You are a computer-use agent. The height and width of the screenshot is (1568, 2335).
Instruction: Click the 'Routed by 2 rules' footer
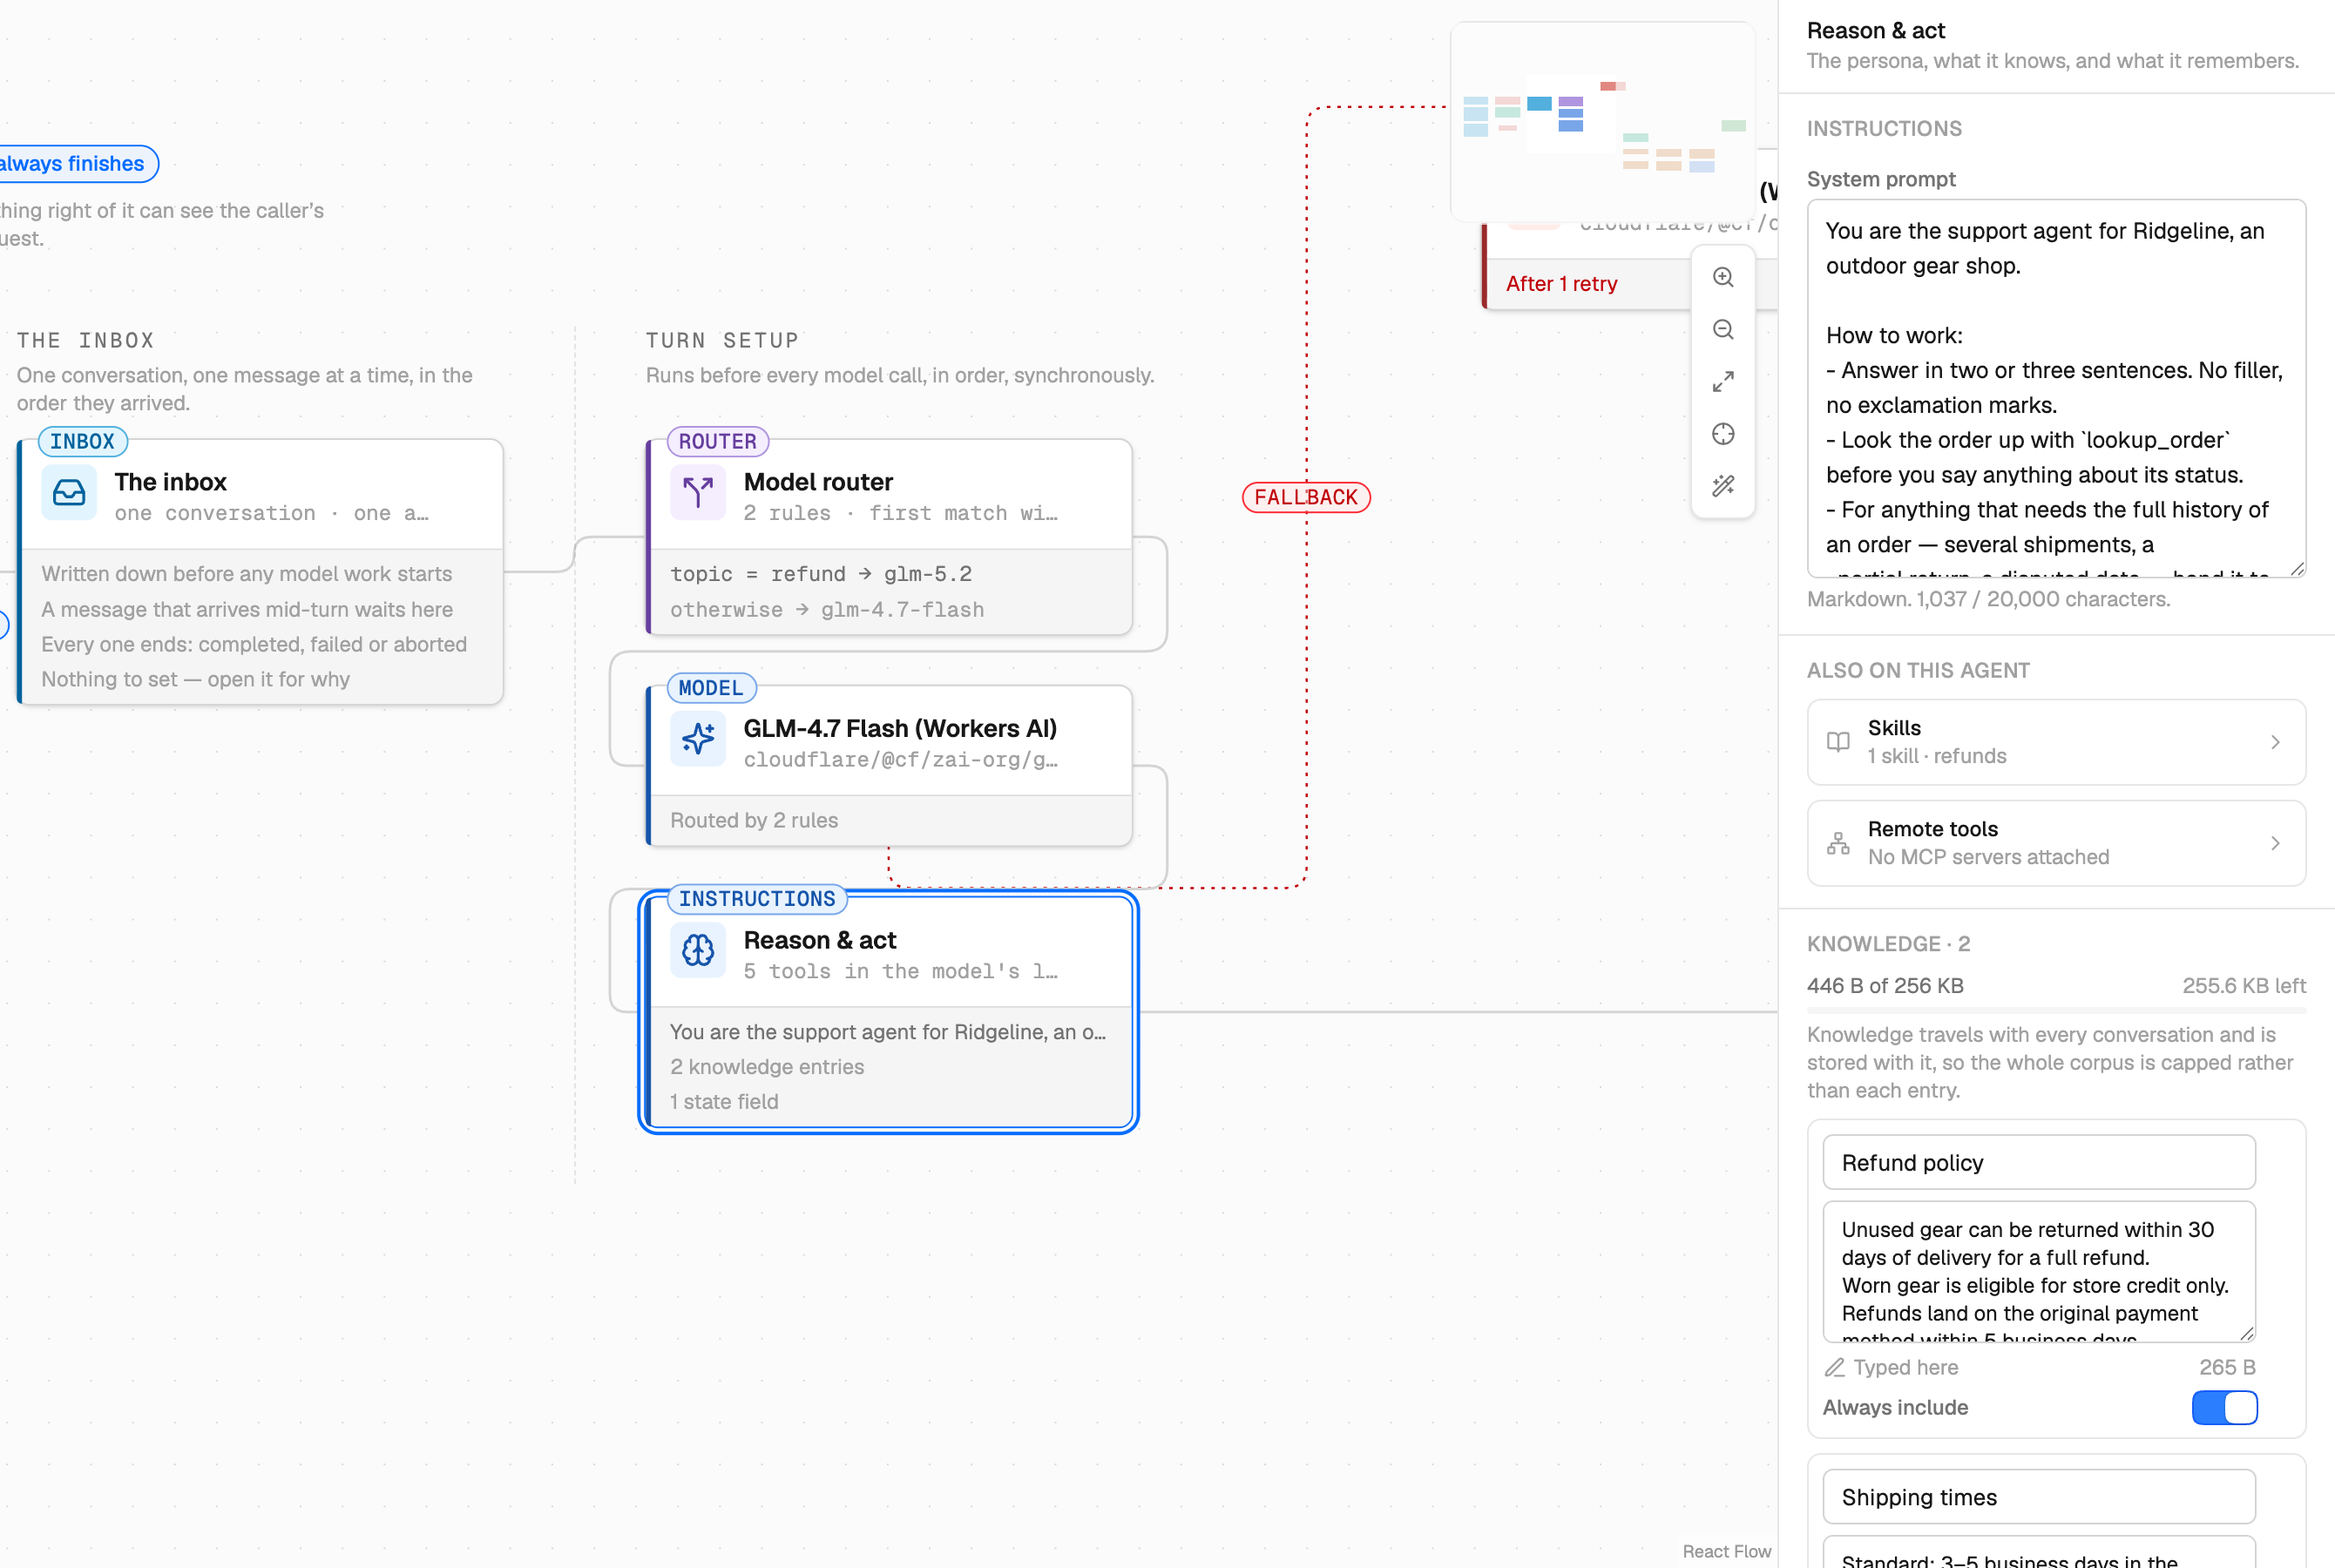tap(754, 820)
